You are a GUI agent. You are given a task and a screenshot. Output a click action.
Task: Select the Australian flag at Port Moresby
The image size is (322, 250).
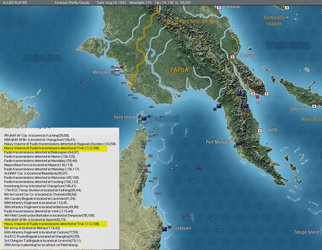click(x=239, y=143)
